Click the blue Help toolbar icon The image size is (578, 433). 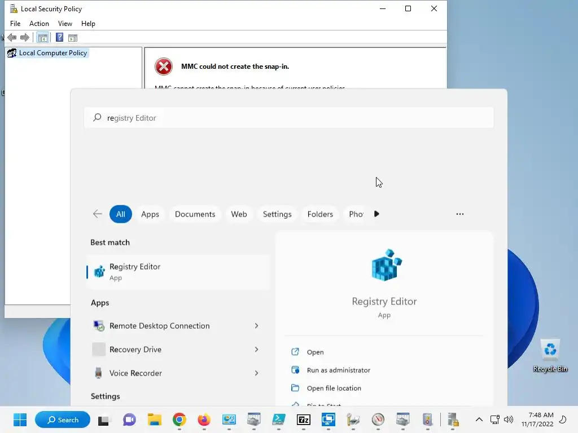coord(59,38)
